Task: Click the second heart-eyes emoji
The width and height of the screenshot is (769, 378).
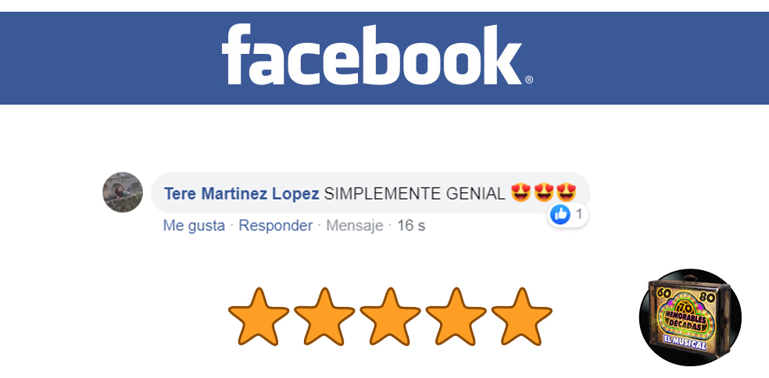Action: [x=543, y=192]
